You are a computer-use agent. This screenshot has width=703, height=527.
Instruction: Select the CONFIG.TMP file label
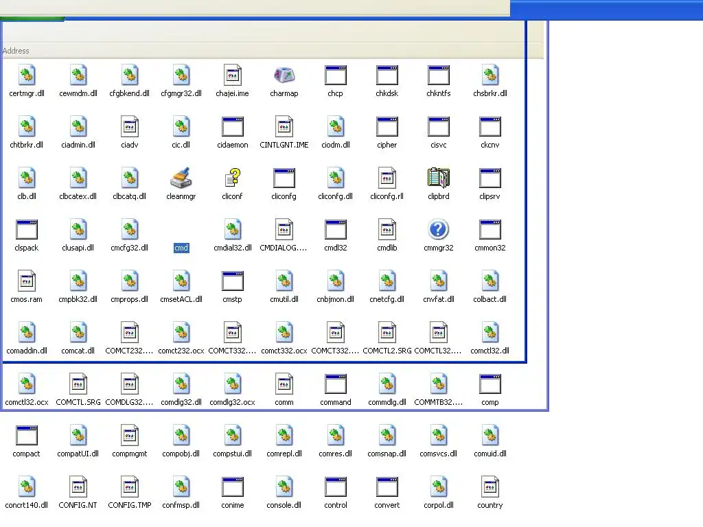tap(130, 506)
